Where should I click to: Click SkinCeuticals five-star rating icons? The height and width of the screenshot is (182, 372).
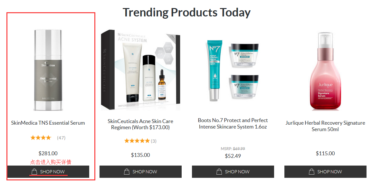pyautogui.click(x=137, y=141)
